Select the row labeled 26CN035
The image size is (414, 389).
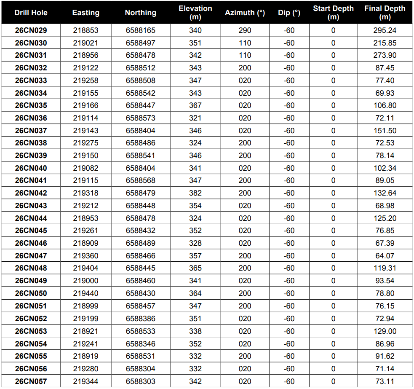click(x=207, y=105)
